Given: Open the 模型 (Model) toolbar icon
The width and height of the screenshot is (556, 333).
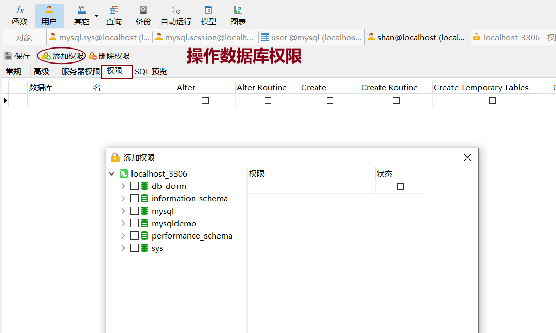Looking at the screenshot, I should (209, 16).
